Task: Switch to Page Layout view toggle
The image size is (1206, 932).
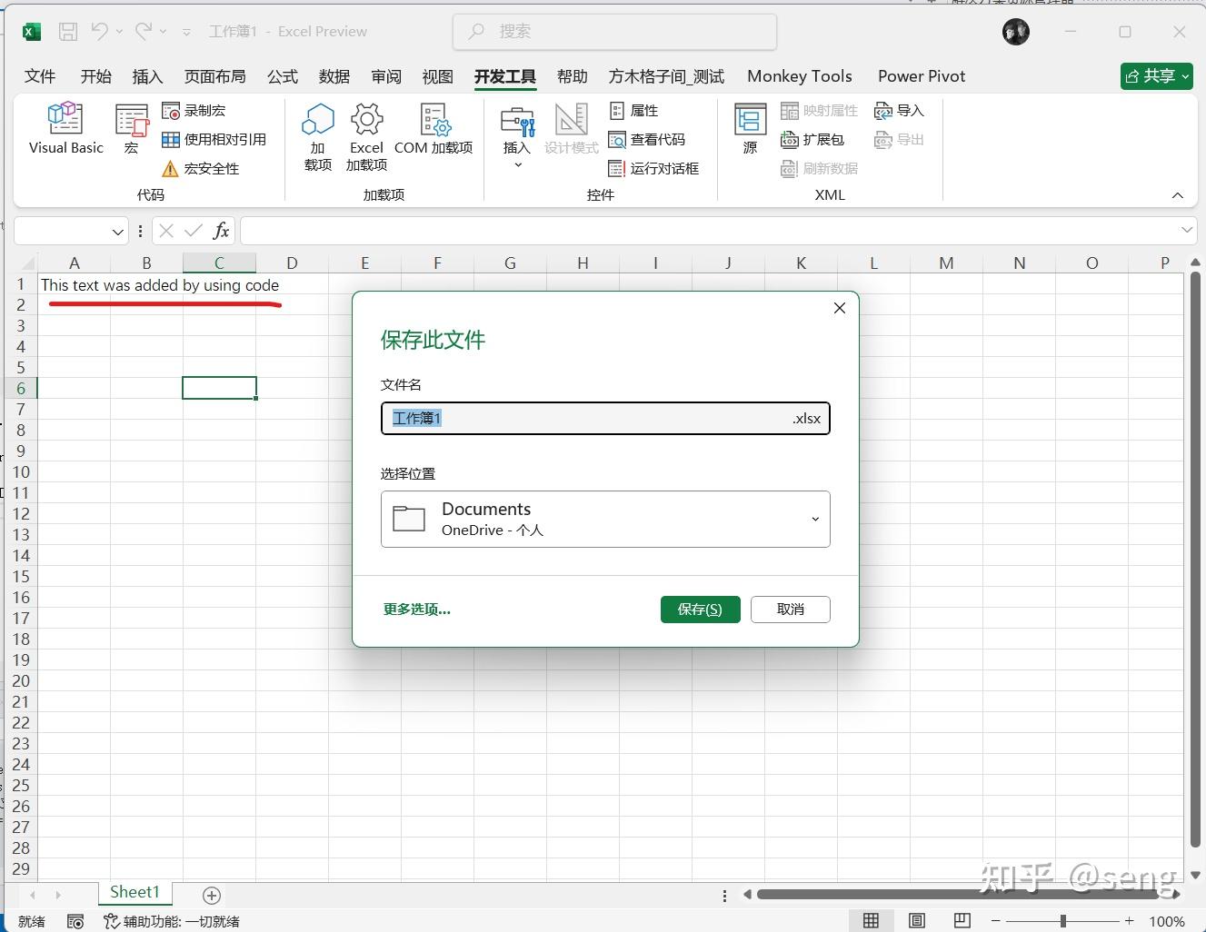Action: tap(917, 920)
